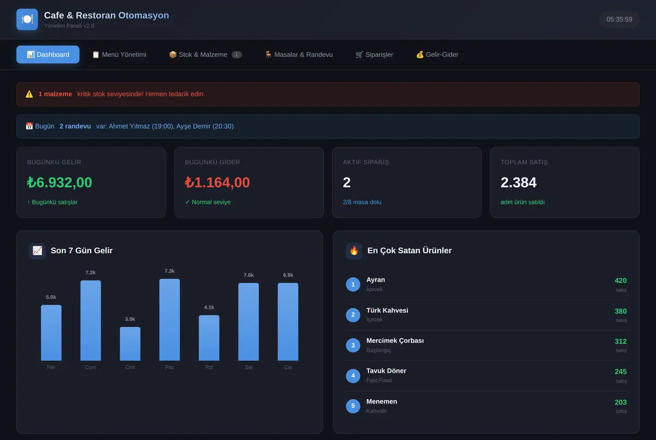Click the '2 randevu' text in today's banner
The height and width of the screenshot is (440, 656).
(75, 126)
